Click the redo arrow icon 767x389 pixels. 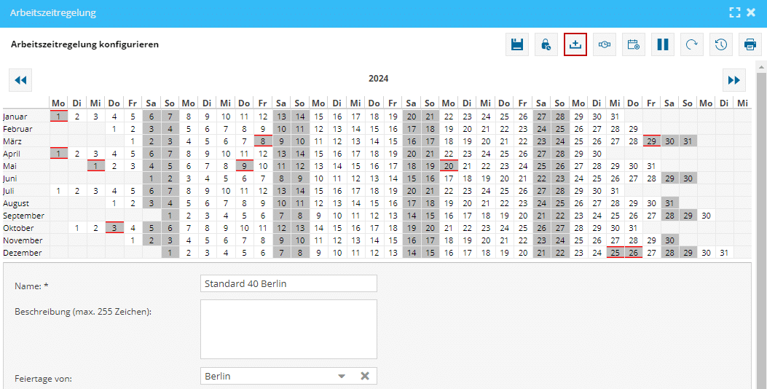coord(692,44)
